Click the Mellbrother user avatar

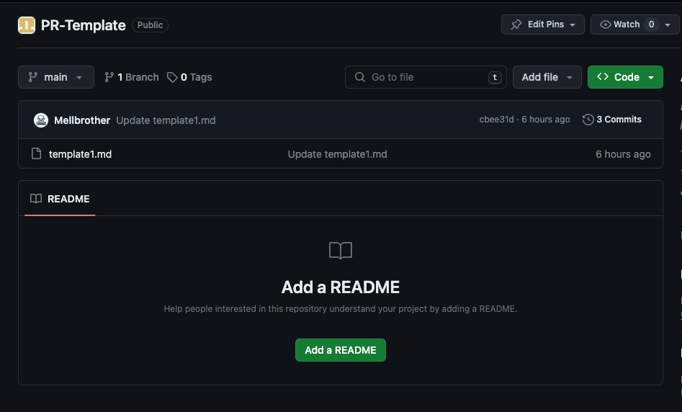[41, 120]
